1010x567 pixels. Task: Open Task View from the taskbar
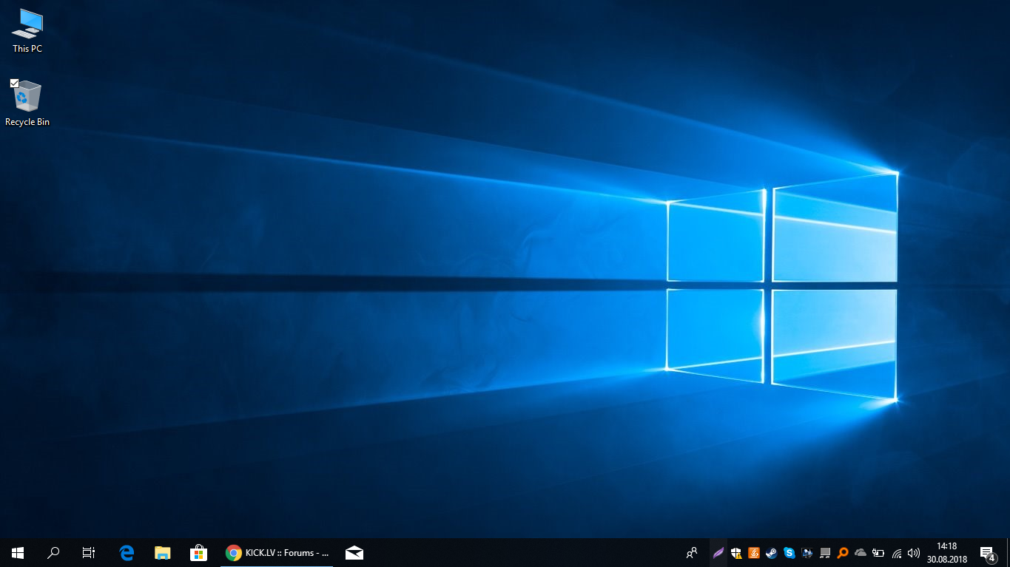tap(89, 552)
